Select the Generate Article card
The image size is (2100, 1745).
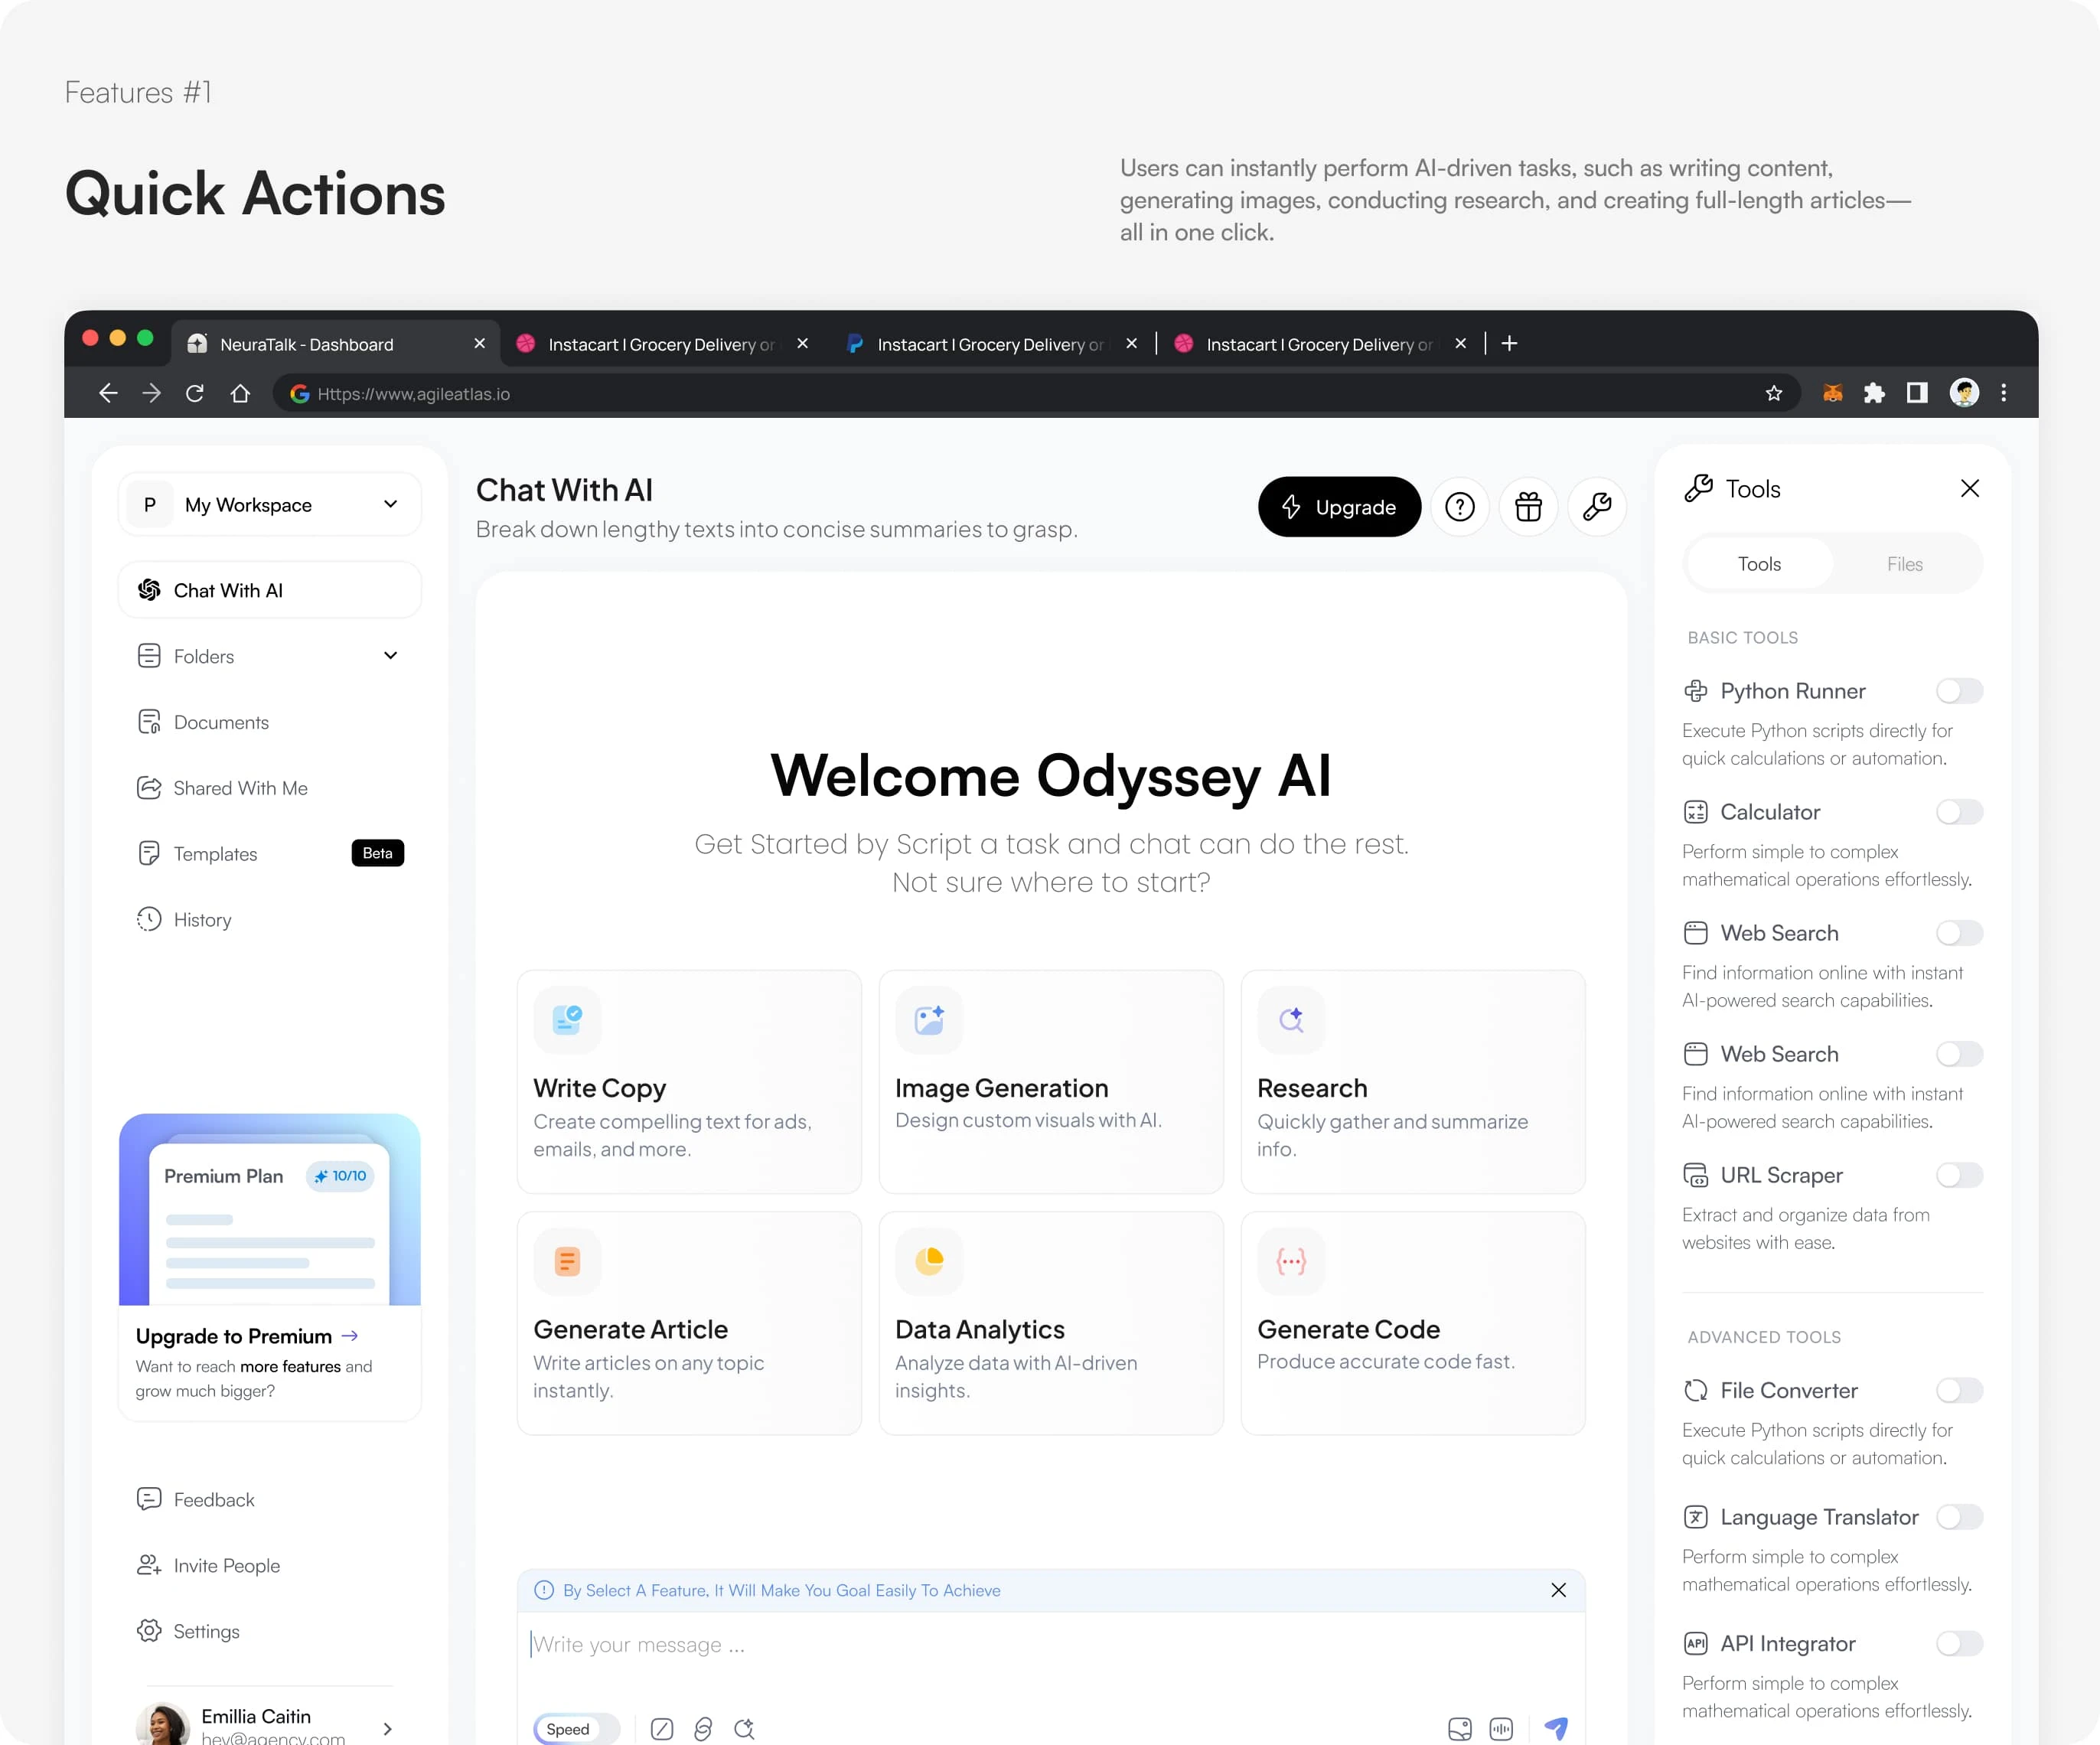click(x=689, y=1323)
